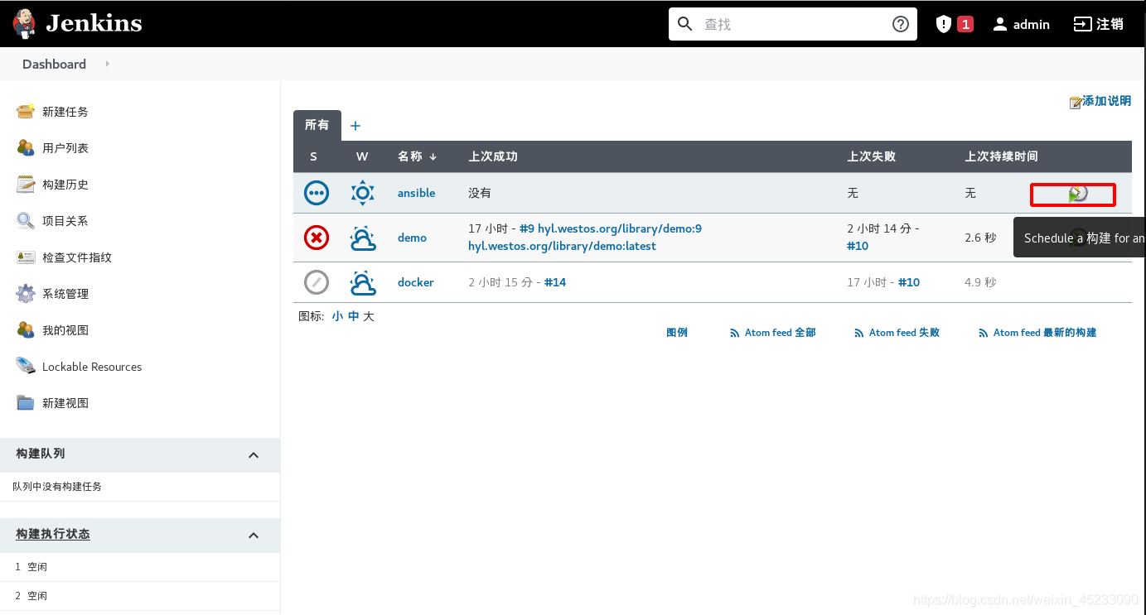Open docker last failure build #10 link
Image resolution: width=1146 pixels, height=615 pixels.
tap(909, 282)
